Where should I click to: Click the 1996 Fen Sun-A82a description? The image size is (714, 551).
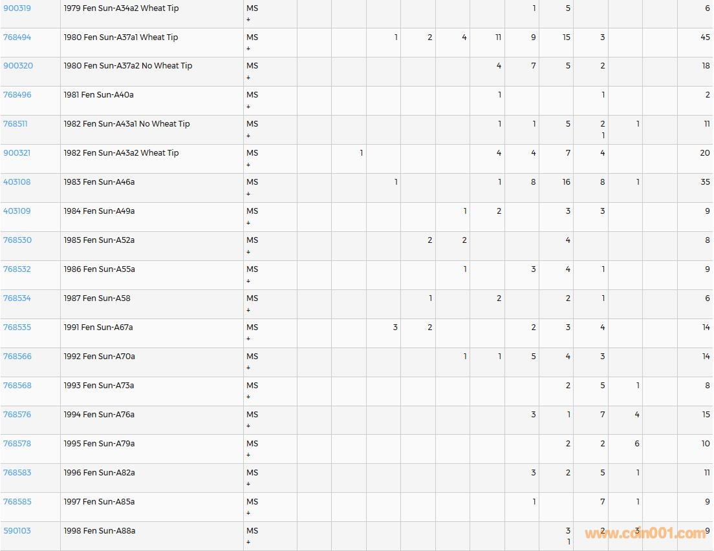coord(99,473)
